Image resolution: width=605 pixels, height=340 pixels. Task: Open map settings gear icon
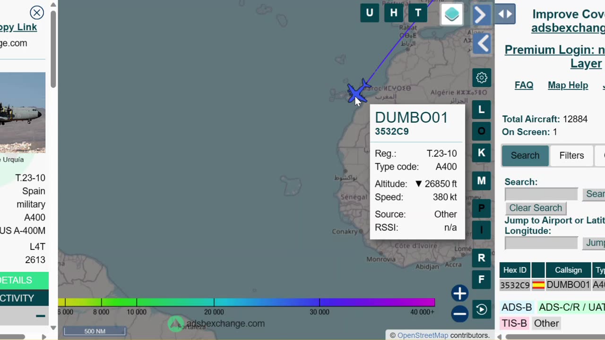(482, 77)
